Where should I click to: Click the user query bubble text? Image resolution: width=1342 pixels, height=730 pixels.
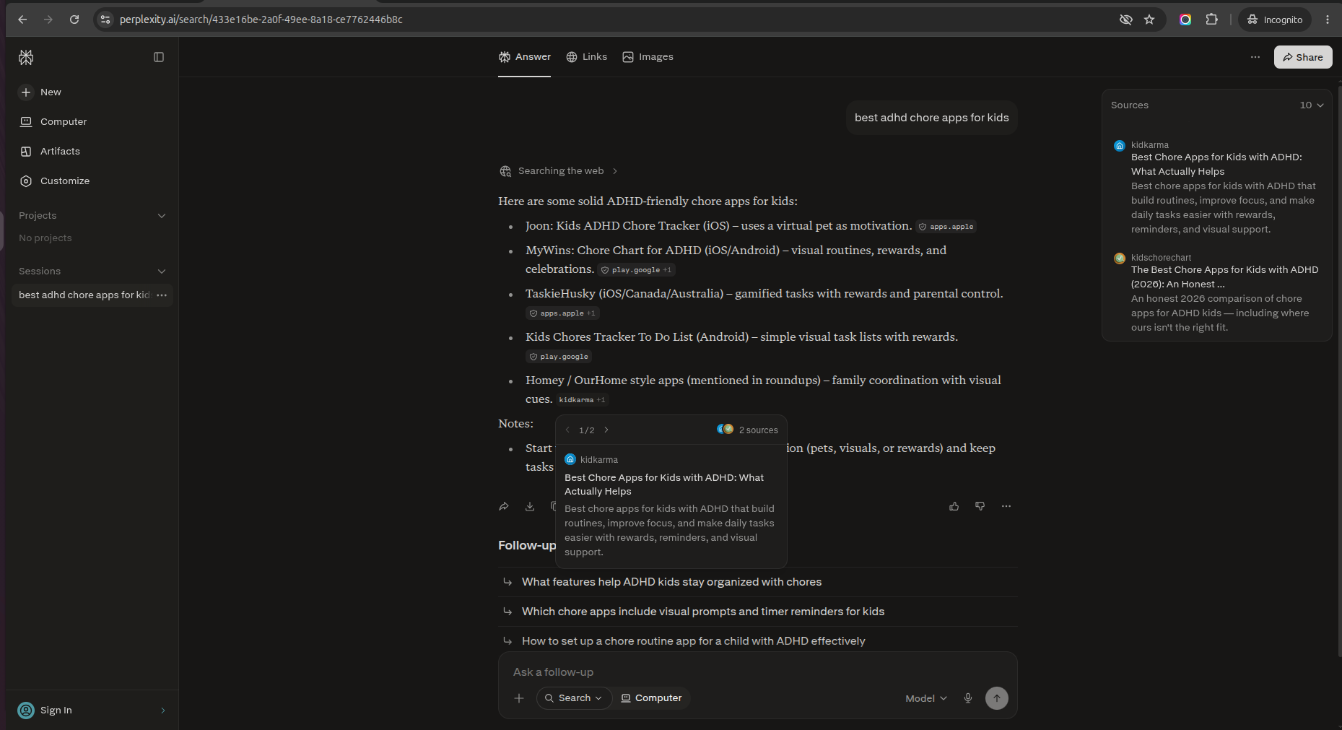[x=932, y=118]
